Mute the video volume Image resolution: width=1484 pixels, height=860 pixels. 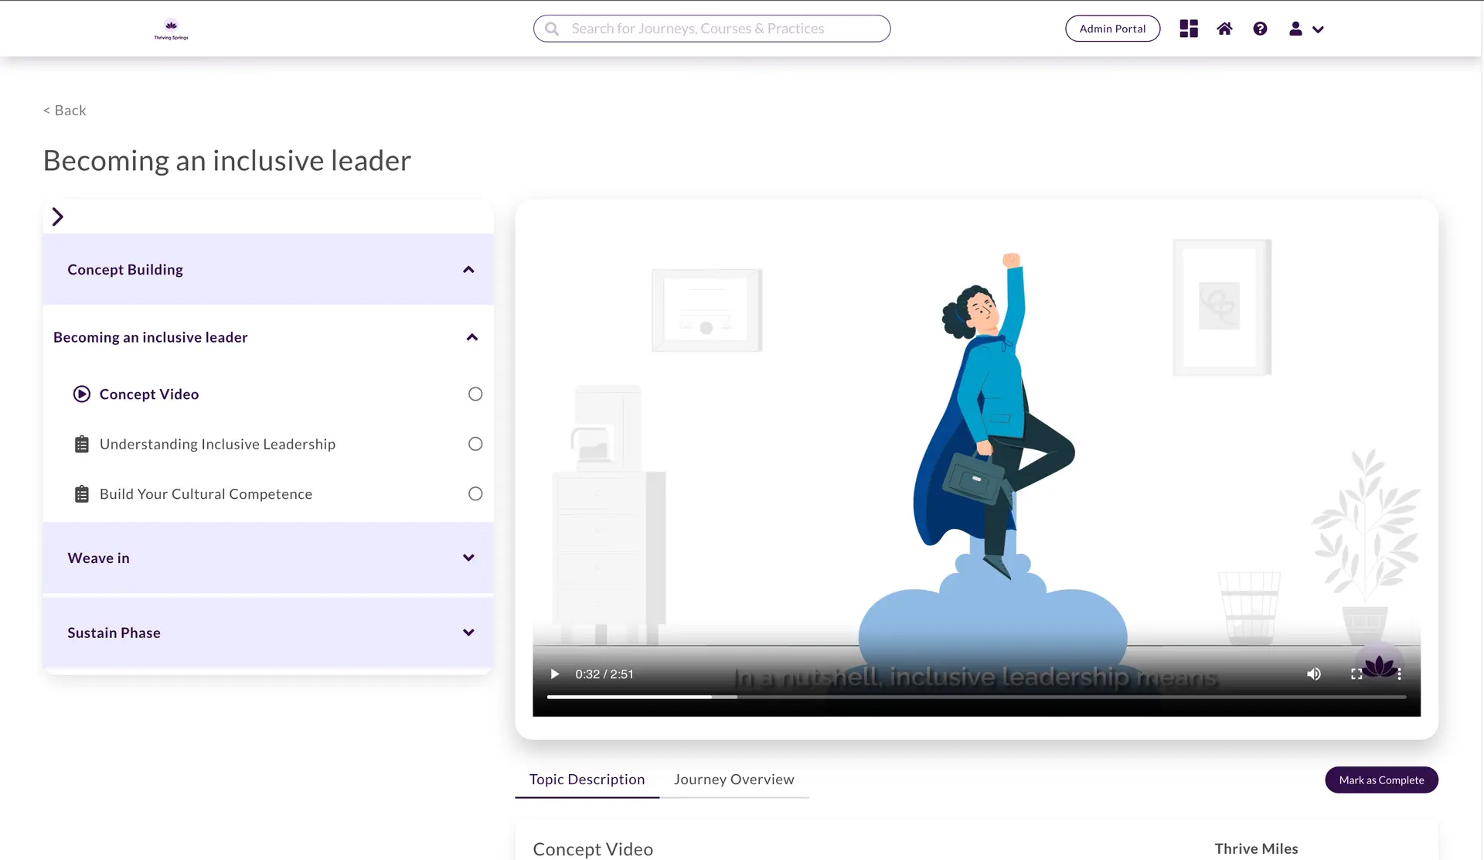coord(1313,674)
